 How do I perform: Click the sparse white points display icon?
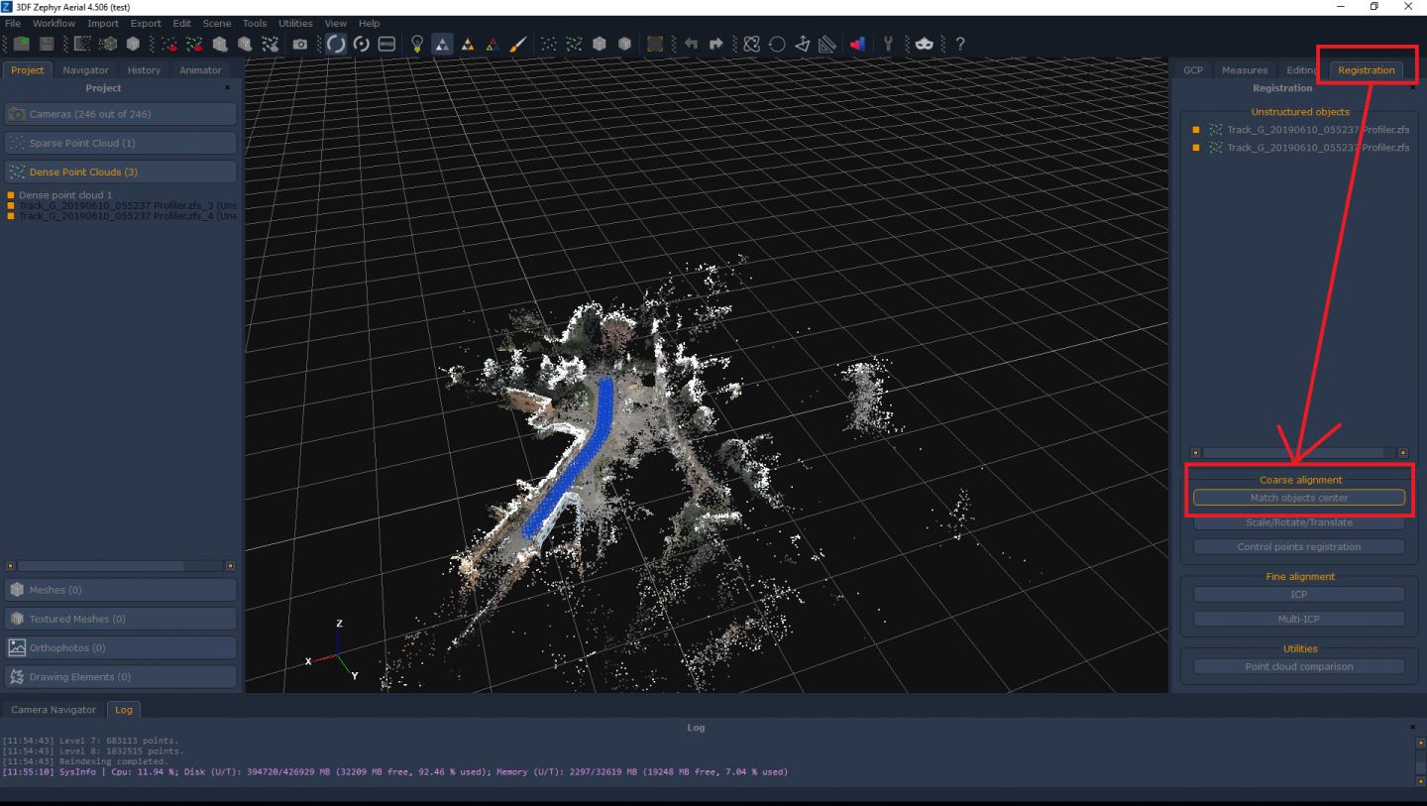pos(549,44)
